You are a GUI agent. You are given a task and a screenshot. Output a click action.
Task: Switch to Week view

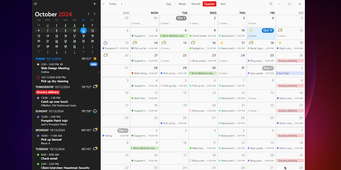(x=182, y=4)
